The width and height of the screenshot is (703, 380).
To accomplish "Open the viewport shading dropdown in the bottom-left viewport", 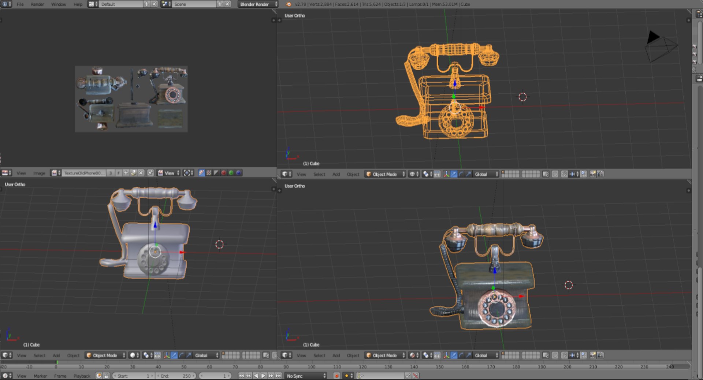I will tap(134, 355).
